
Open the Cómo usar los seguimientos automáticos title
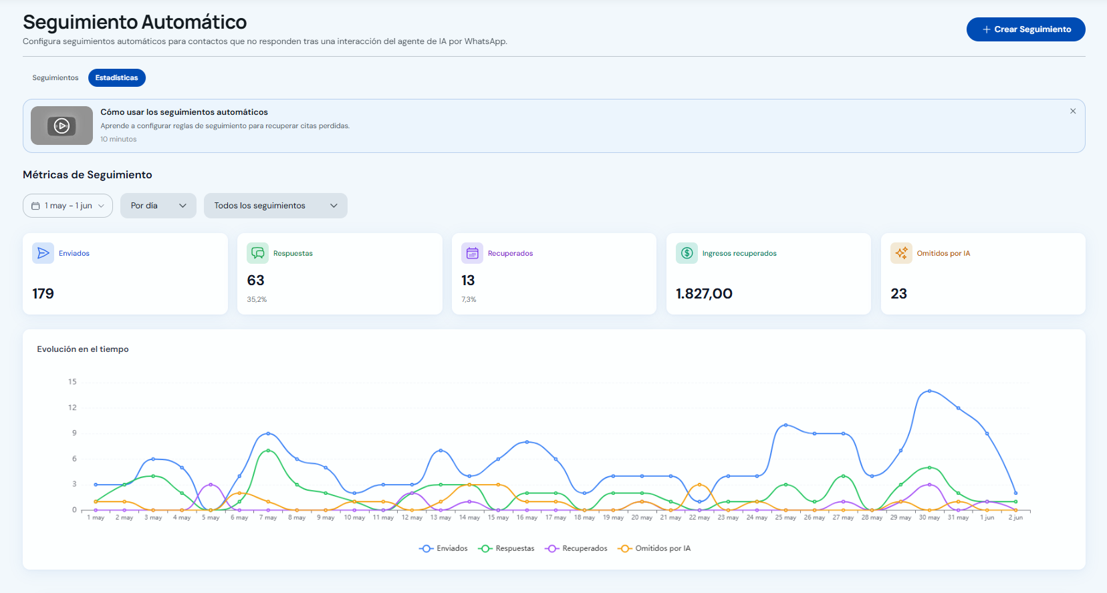pos(184,112)
